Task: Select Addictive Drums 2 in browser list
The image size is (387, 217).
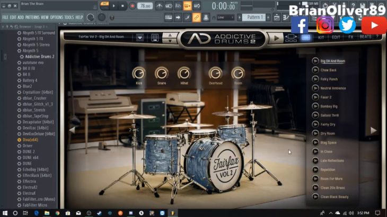Action: pyautogui.click(x=39, y=57)
